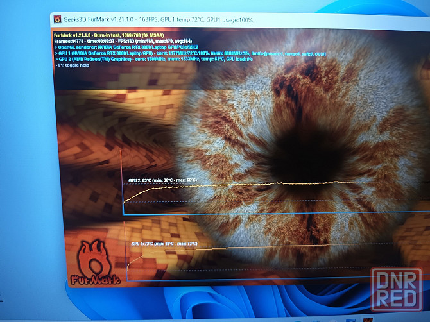This screenshot has width=430, height=322.
Task: Open the FurMark icon on the Windows taskbar
Action: tap(368, 320)
